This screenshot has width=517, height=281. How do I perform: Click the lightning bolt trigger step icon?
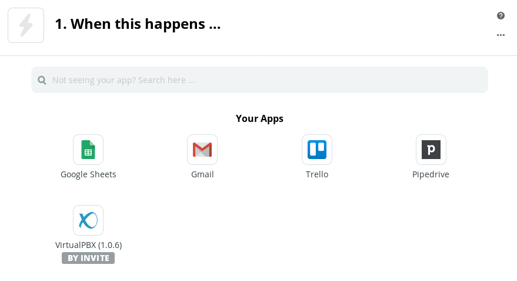click(x=26, y=25)
